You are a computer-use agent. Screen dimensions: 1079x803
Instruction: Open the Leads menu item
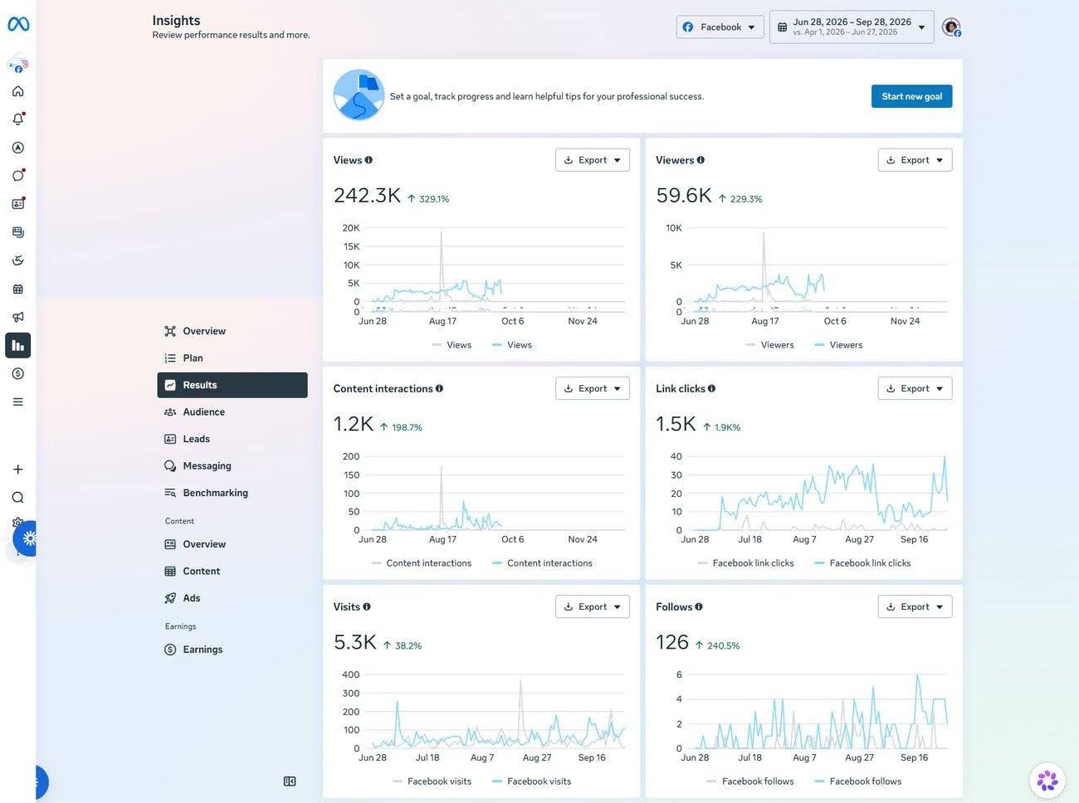click(x=232, y=439)
